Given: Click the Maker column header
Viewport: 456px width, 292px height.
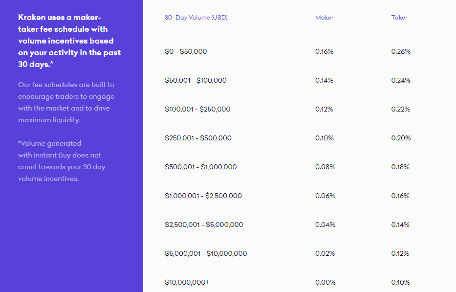Looking at the screenshot, I should [x=324, y=18].
